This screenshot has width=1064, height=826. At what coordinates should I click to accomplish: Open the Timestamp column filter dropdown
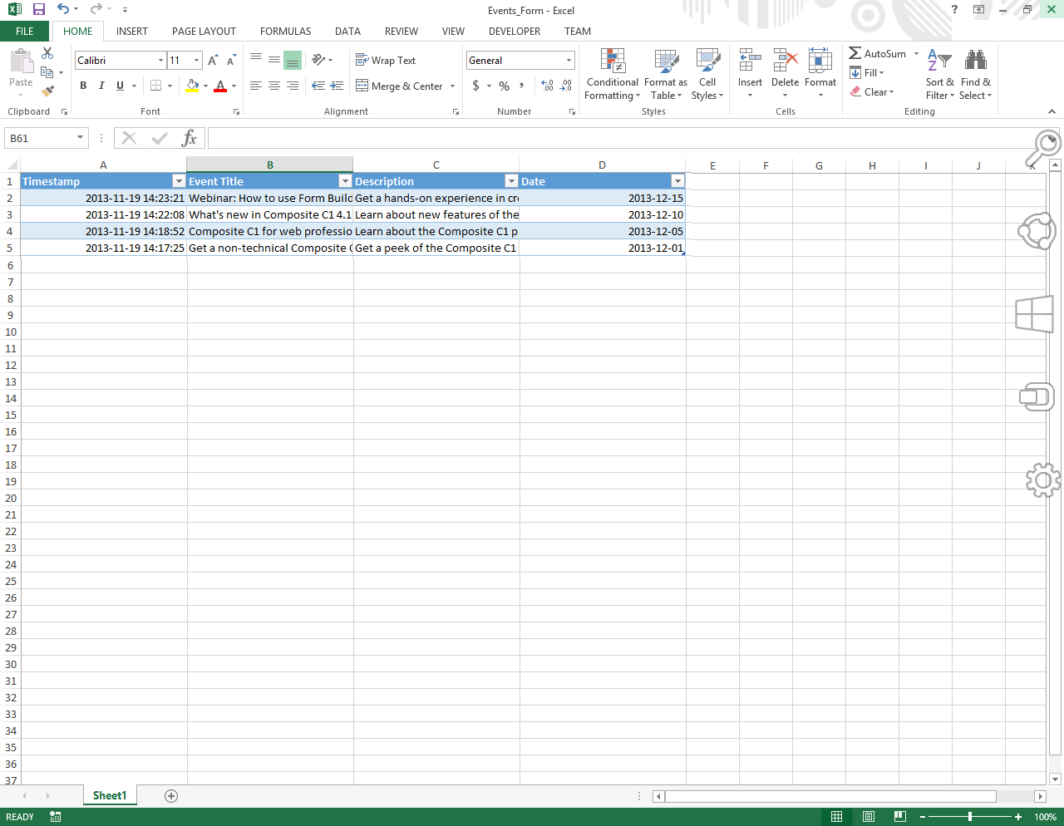(x=178, y=181)
